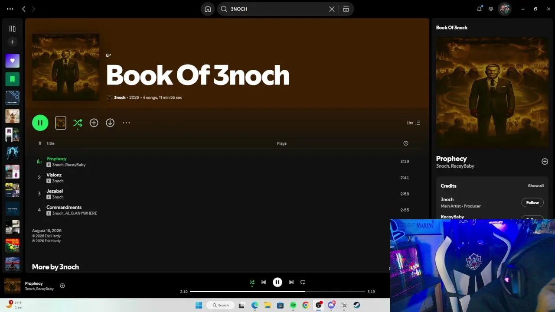Go forward with the right arrow

[33, 9]
